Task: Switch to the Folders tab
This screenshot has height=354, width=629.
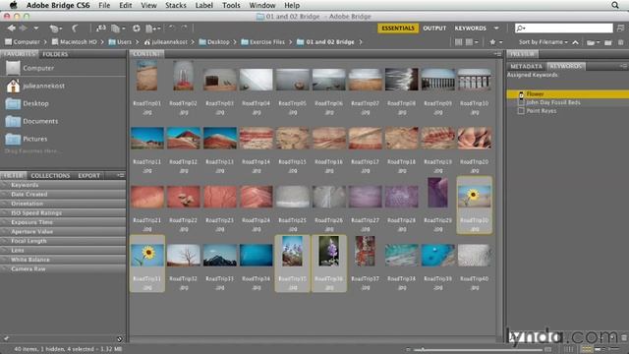Action: click(55, 54)
